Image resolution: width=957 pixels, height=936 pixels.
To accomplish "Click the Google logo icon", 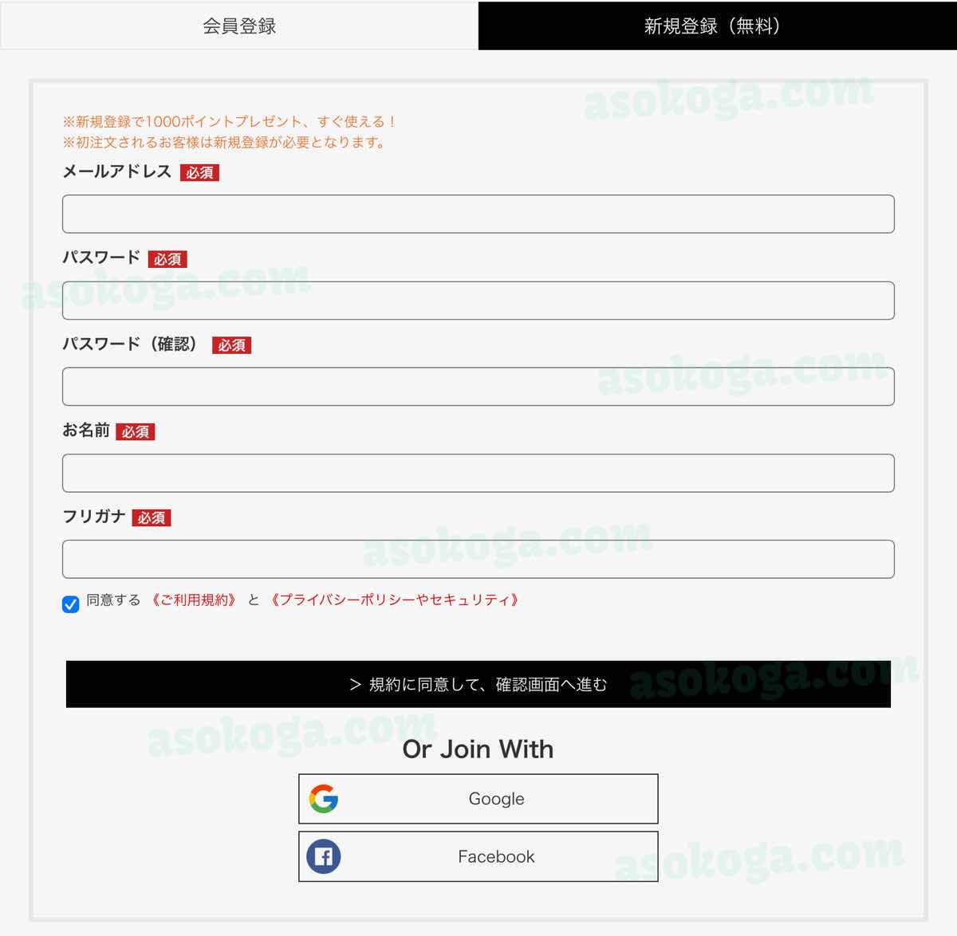I will tap(324, 799).
